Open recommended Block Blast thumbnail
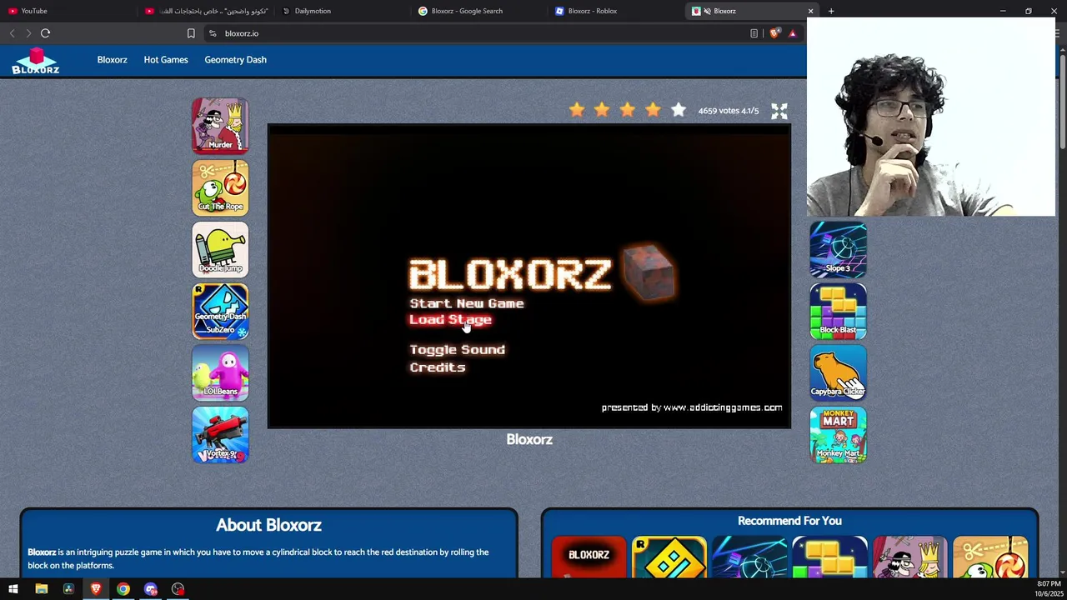The height and width of the screenshot is (600, 1067). [829, 557]
